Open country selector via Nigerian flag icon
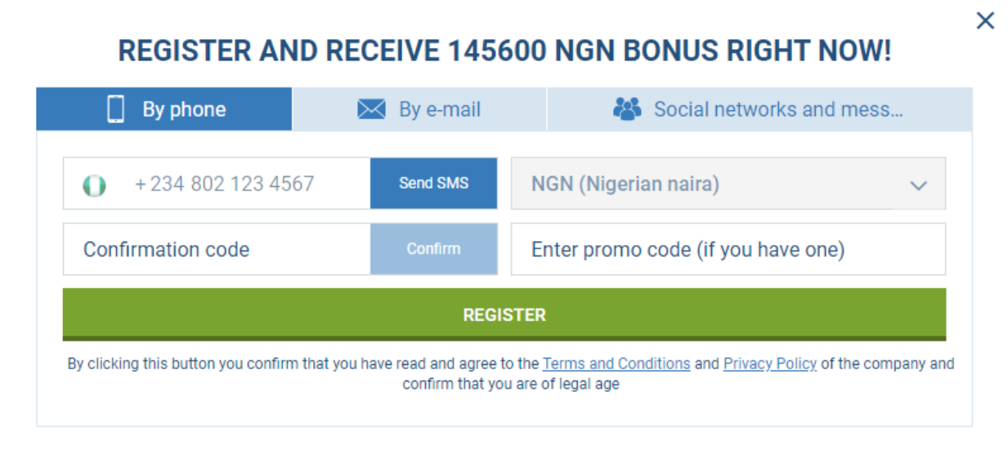This screenshot has height=463, width=1008. tap(95, 185)
